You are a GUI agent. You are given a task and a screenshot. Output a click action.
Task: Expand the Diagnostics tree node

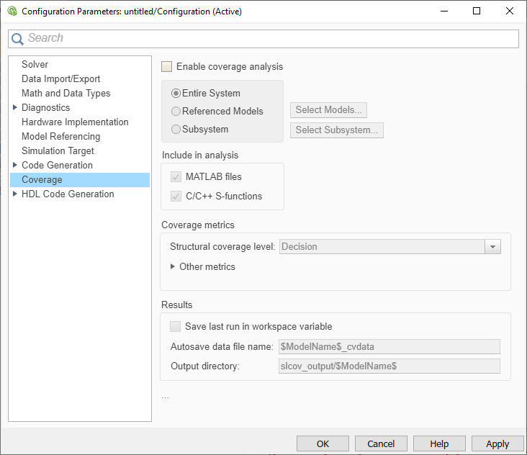[x=15, y=108]
